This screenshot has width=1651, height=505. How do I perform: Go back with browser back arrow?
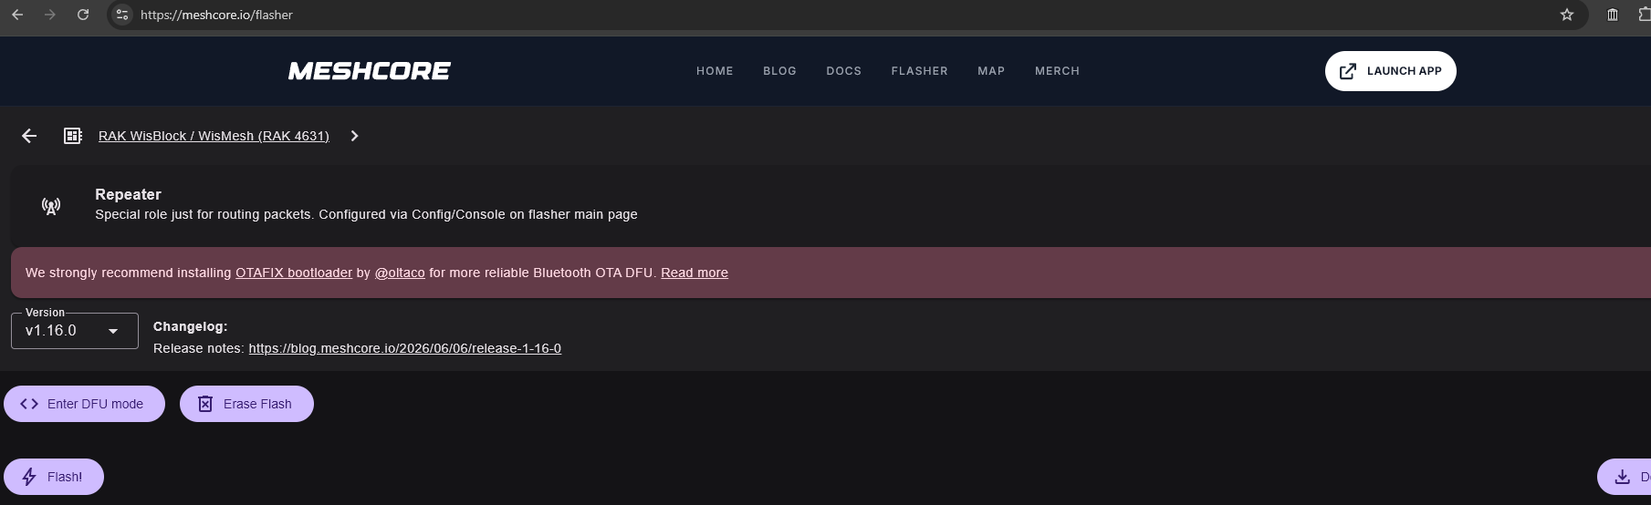tap(17, 15)
